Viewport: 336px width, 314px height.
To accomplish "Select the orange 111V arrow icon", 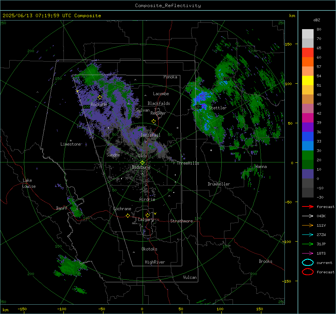I will tap(308, 225).
